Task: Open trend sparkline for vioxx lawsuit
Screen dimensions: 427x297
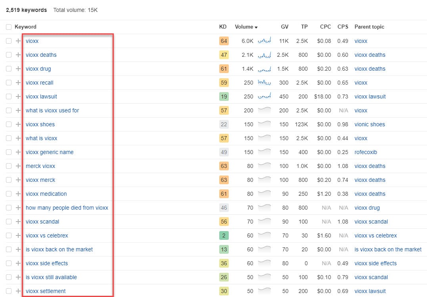Action: (264, 96)
